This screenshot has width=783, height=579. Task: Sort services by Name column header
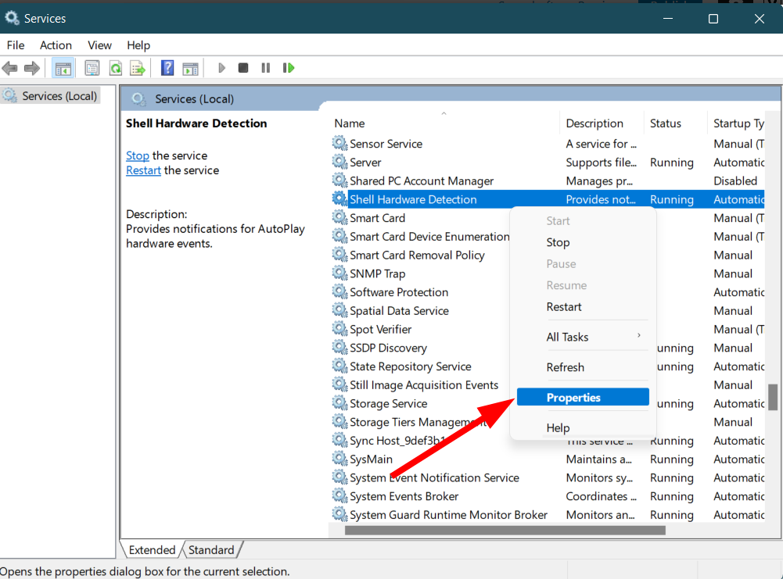click(350, 123)
